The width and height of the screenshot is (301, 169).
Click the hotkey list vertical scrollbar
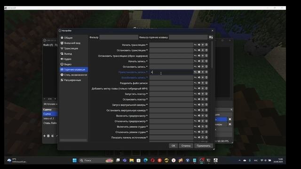(x=212, y=54)
